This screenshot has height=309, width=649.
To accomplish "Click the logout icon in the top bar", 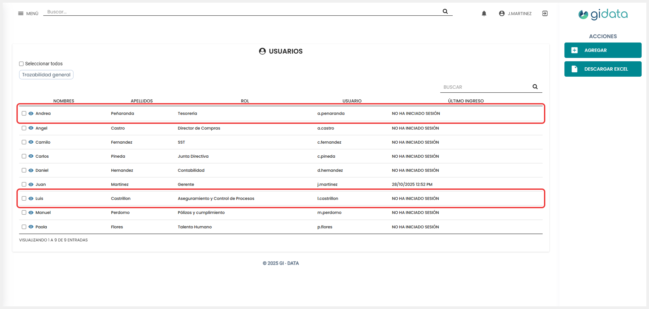I will pyautogui.click(x=545, y=13).
